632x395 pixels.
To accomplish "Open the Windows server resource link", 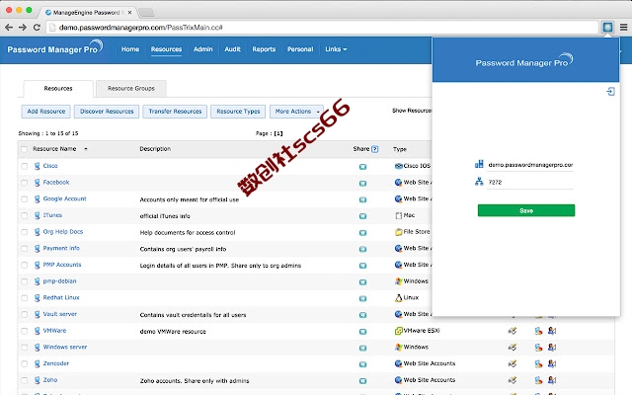I will coord(65,347).
